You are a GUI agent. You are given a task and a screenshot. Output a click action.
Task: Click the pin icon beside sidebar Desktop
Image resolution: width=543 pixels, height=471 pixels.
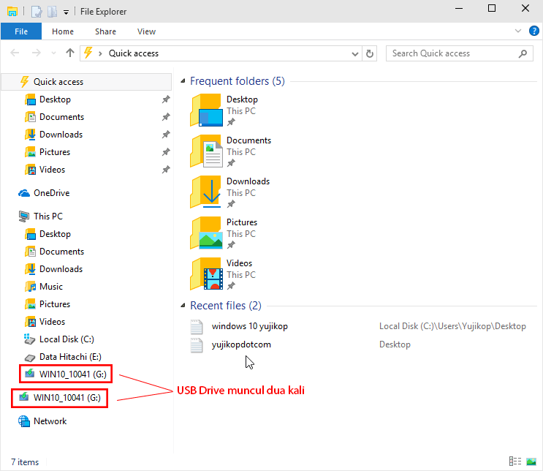click(x=166, y=99)
